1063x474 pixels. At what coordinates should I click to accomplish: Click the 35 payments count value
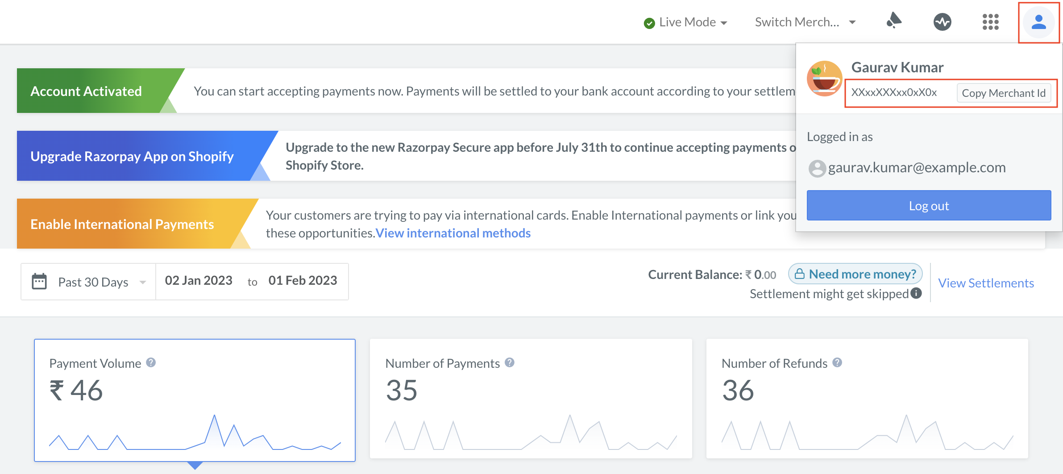point(402,391)
